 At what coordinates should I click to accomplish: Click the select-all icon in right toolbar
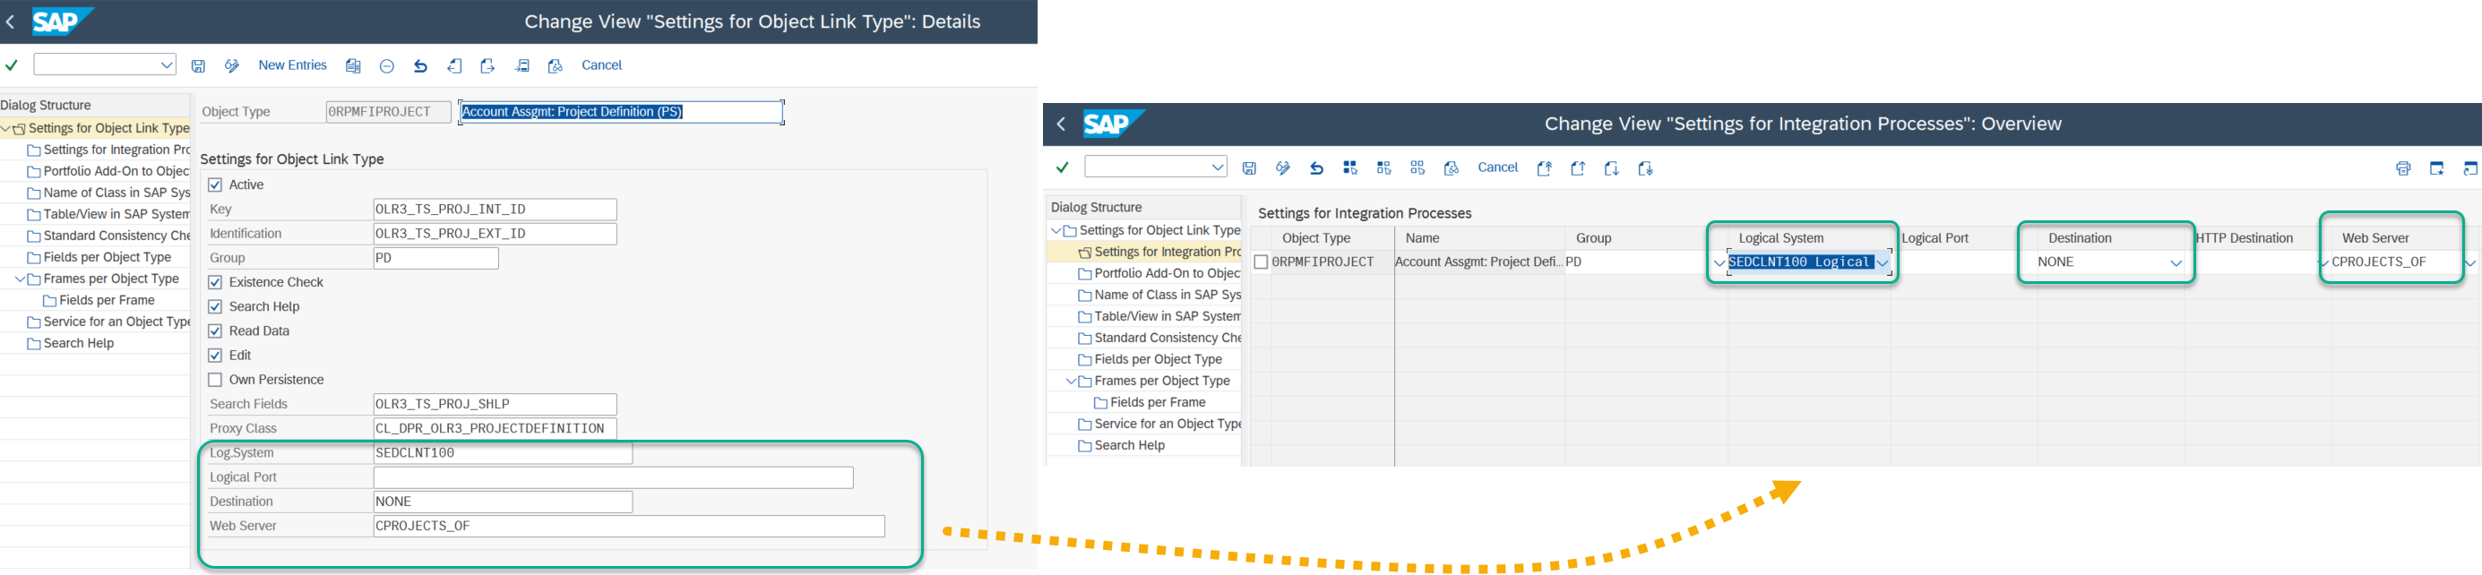click(x=1350, y=168)
